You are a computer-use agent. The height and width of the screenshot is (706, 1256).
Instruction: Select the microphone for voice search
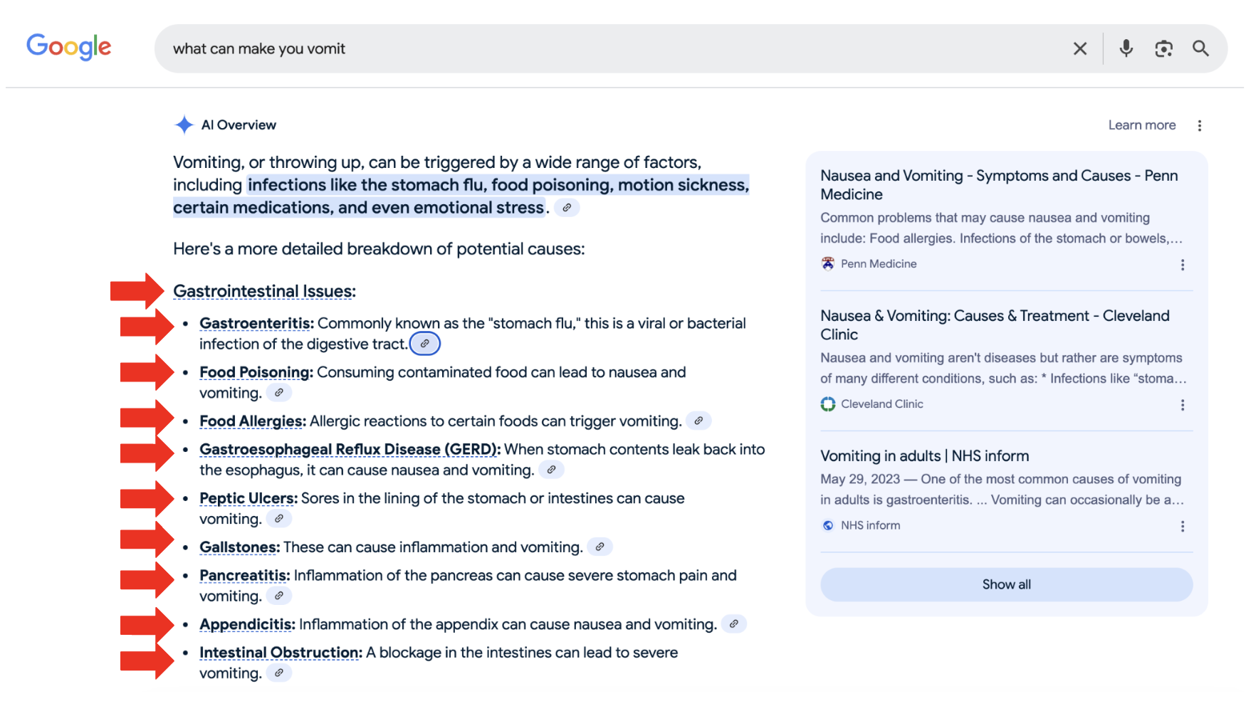(1126, 48)
